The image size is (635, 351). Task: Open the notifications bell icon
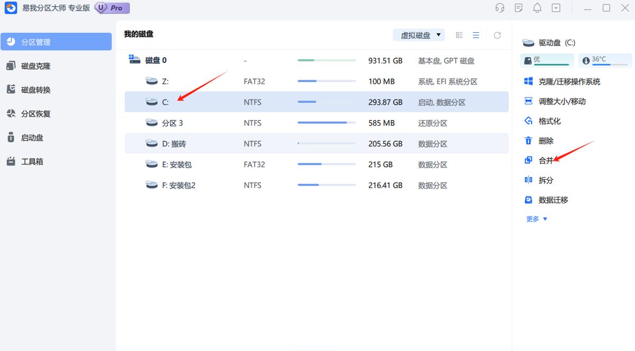pos(537,8)
